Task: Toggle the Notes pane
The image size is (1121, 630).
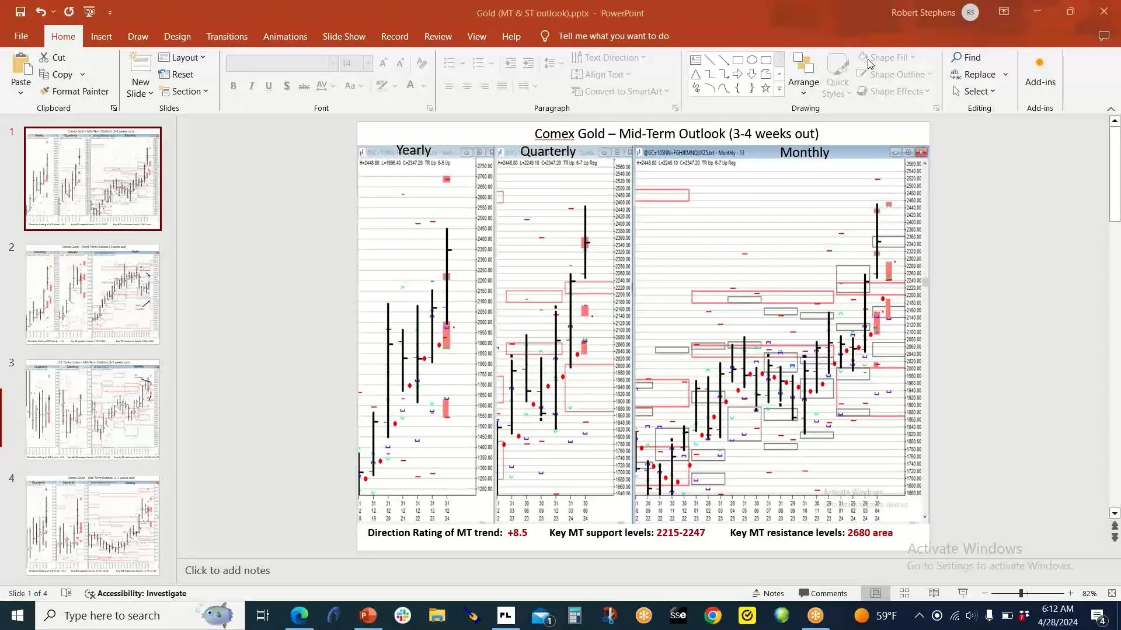Action: (768, 593)
